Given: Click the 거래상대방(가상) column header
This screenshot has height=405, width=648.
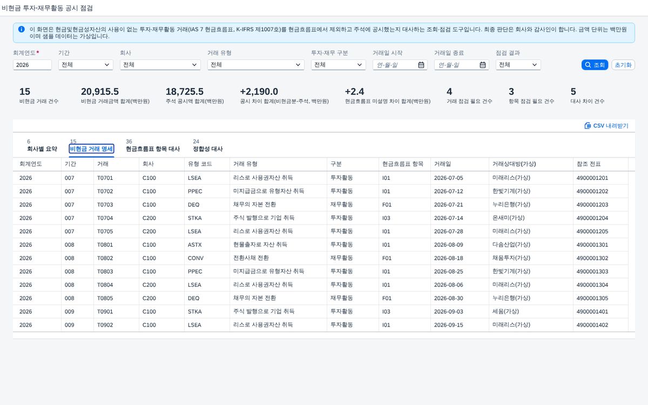Looking at the screenshot, I should click(531, 164).
